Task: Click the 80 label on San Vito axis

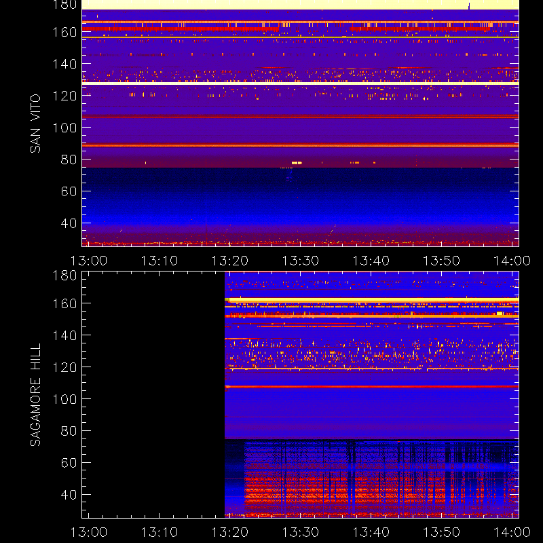Action: click(x=69, y=160)
